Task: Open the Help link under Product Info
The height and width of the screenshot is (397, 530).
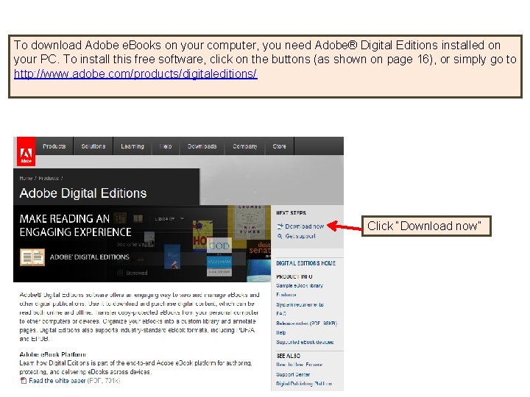Action: 281,332
